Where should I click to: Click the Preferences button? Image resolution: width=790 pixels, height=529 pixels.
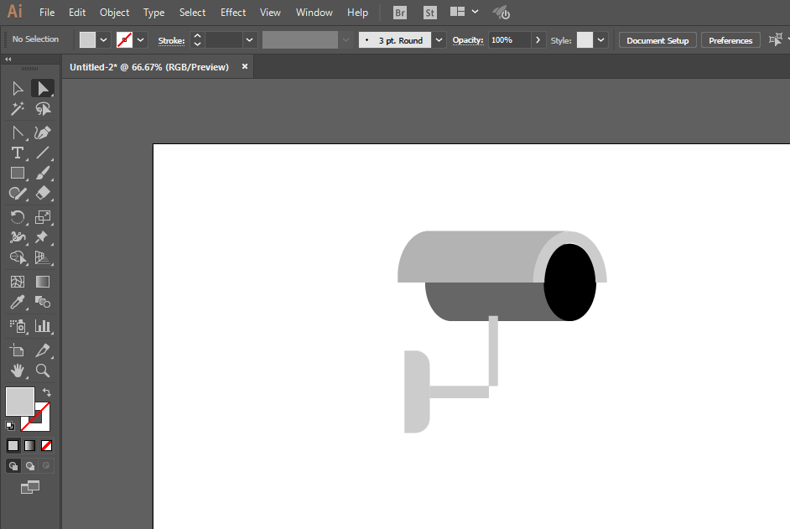click(x=730, y=40)
